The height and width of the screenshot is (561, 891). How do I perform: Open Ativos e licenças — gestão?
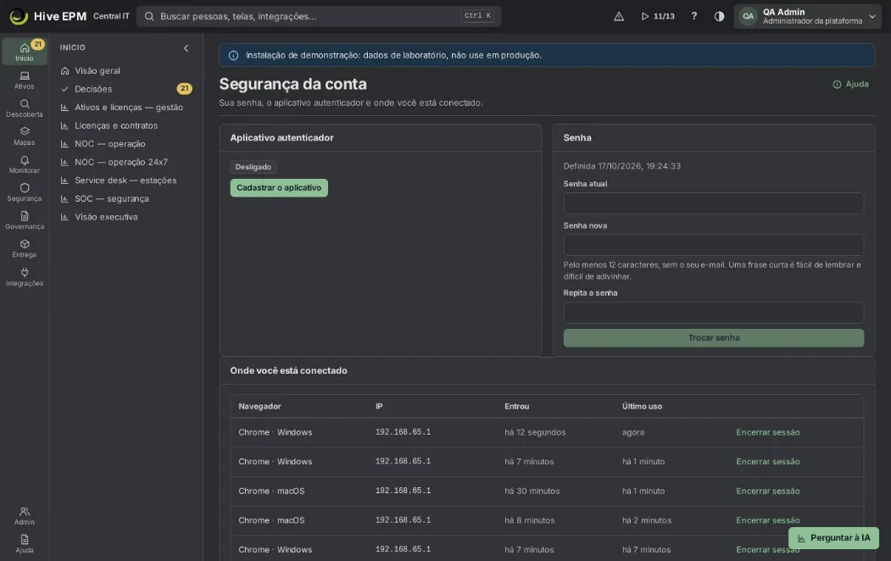pyautogui.click(x=126, y=108)
